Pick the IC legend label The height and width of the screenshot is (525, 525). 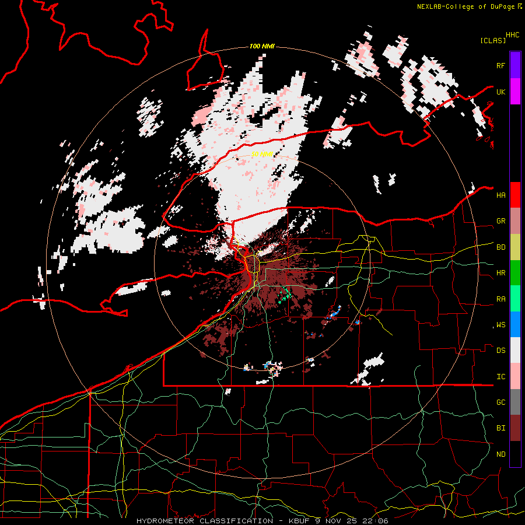pos(501,377)
